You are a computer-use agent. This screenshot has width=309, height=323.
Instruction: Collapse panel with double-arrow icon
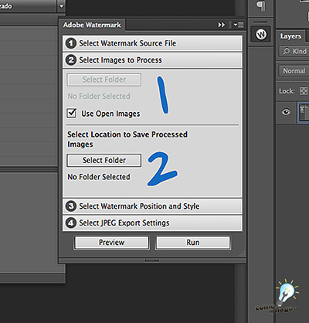[x=221, y=25]
